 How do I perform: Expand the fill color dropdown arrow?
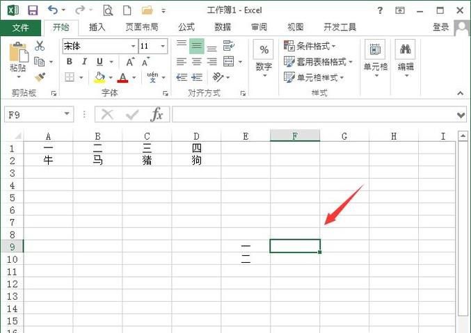[x=111, y=78]
